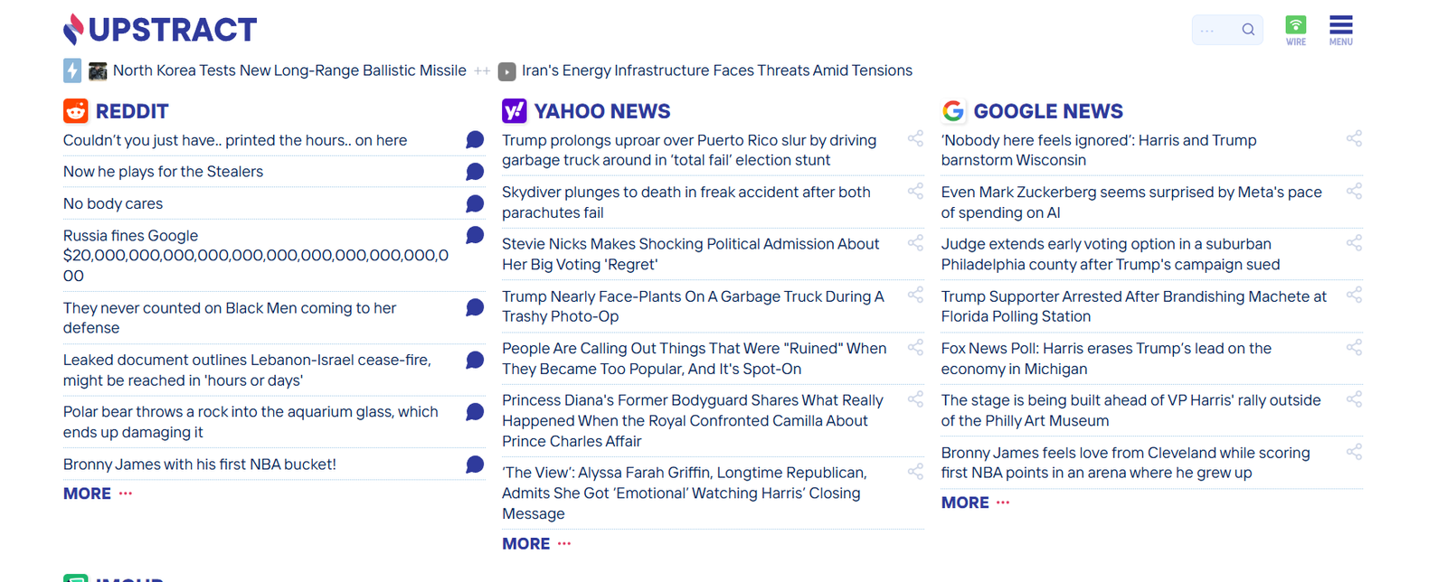Image resolution: width=1447 pixels, height=582 pixels.
Task: Click the Upstract logo
Action: (160, 30)
